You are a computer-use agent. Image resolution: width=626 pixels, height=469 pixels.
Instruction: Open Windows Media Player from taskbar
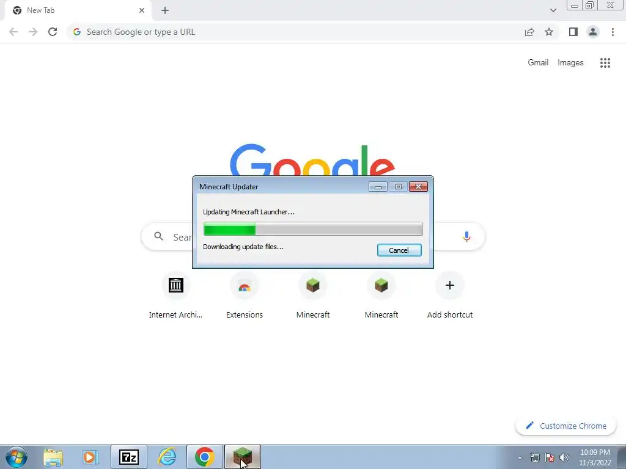(90, 457)
